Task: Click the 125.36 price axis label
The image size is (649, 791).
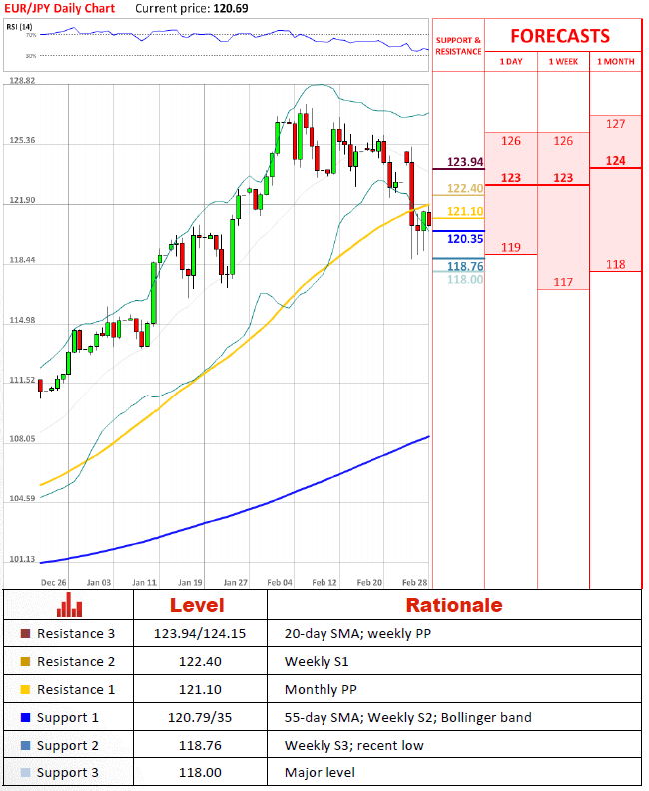Action: [x=22, y=140]
